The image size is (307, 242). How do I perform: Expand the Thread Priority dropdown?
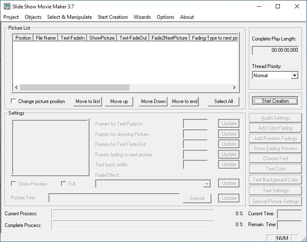(294, 76)
